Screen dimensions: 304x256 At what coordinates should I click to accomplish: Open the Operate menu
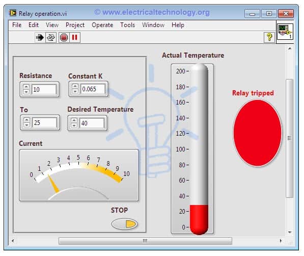pos(102,25)
